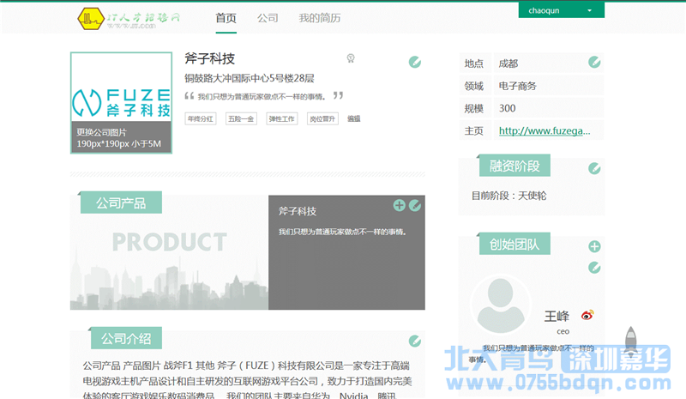The height and width of the screenshot is (399, 686).
Task: Add a founding team member
Action: tap(594, 246)
